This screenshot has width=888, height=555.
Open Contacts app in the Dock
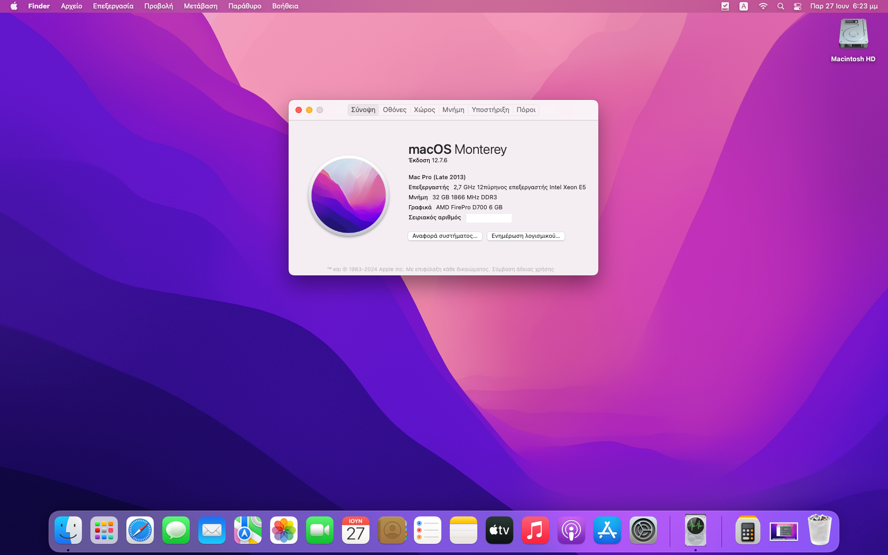click(x=392, y=530)
